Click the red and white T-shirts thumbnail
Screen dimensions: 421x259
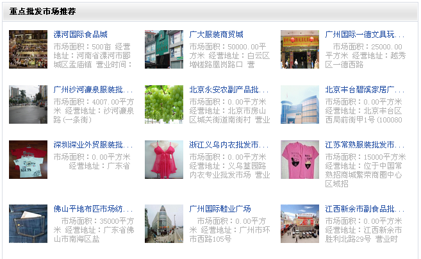click(28, 160)
